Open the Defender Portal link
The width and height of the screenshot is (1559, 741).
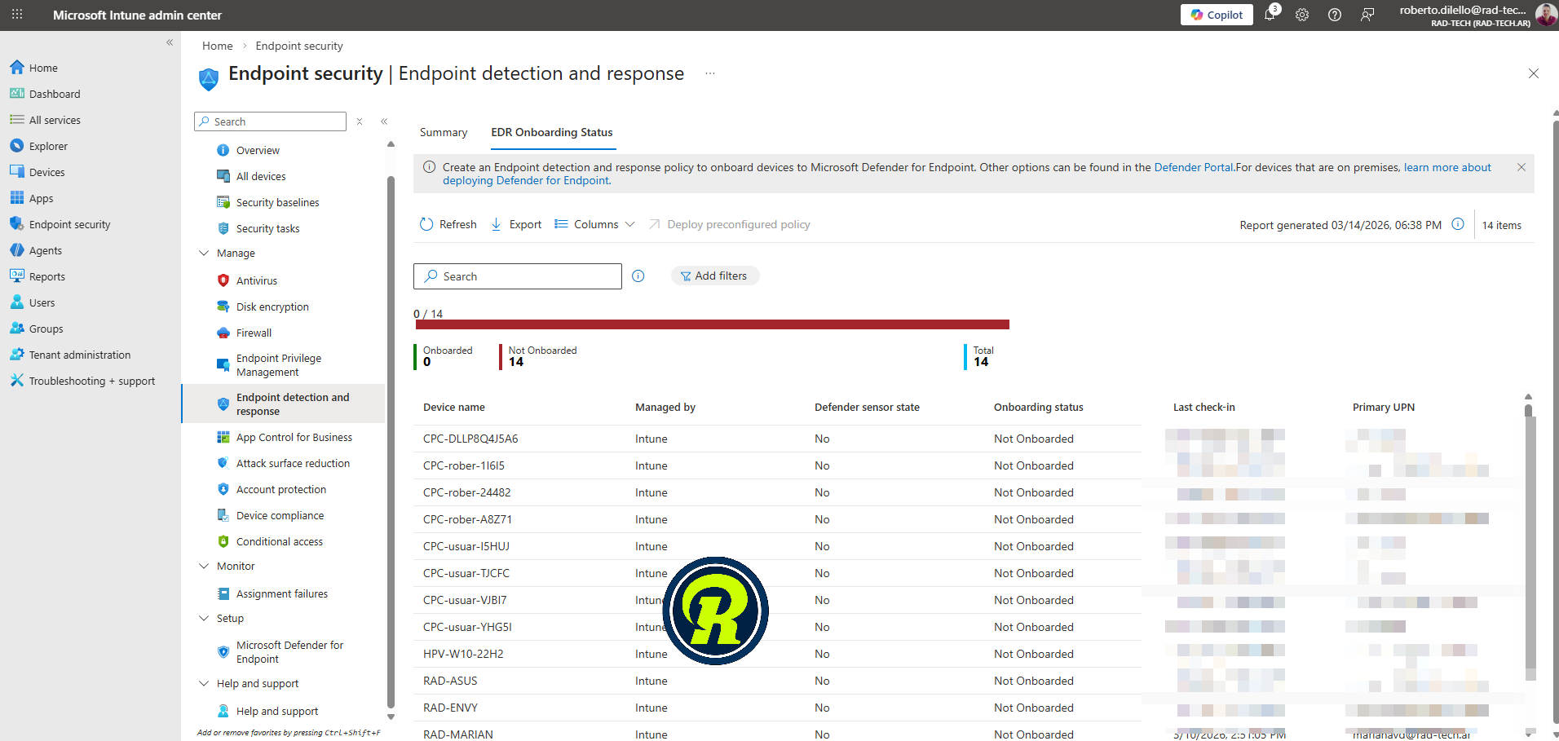(1194, 167)
